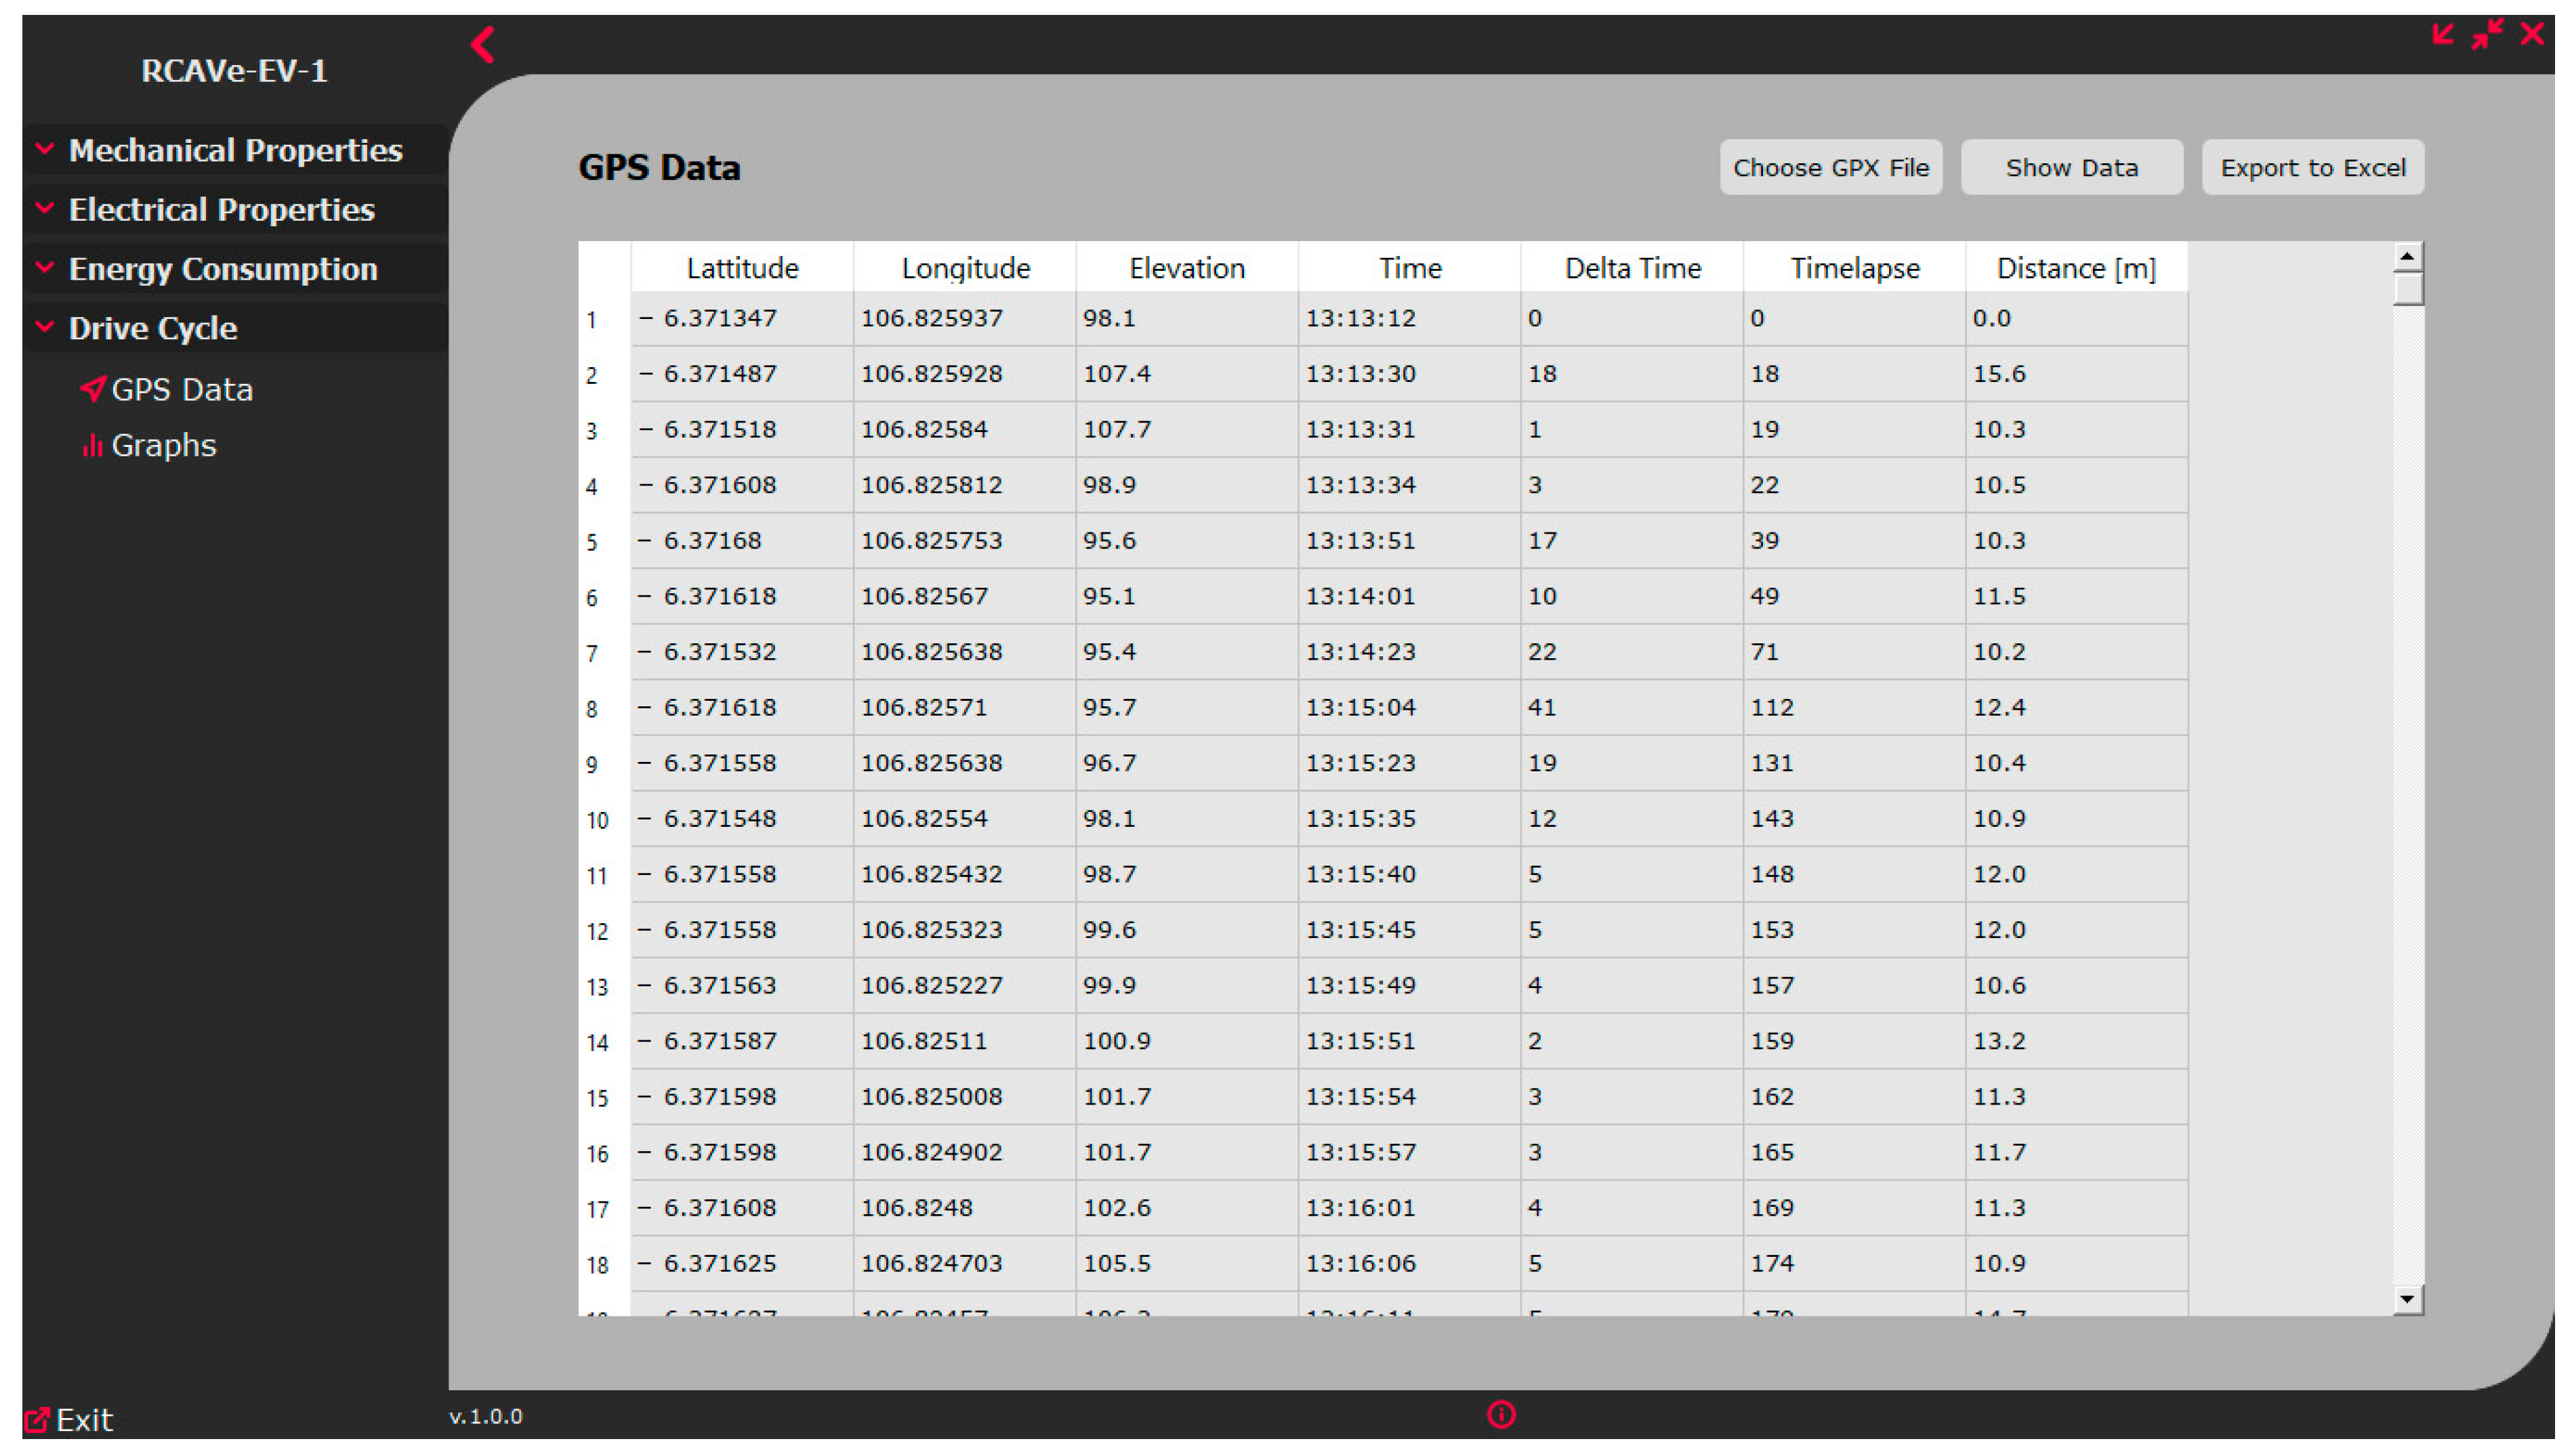Screen dimensions: 2572x1456
Task: Click the red back chevron arrow
Action: tap(483, 44)
